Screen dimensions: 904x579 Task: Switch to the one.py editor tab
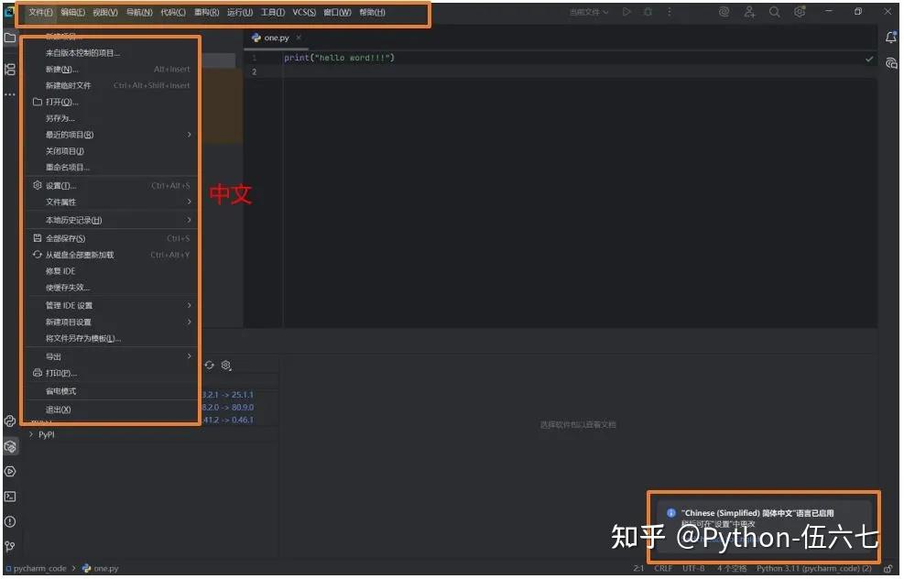coord(273,38)
